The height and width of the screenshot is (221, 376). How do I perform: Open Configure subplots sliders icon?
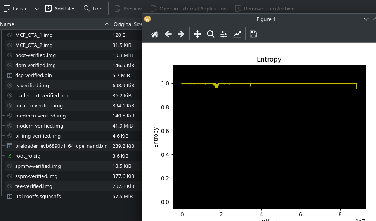coord(224,34)
